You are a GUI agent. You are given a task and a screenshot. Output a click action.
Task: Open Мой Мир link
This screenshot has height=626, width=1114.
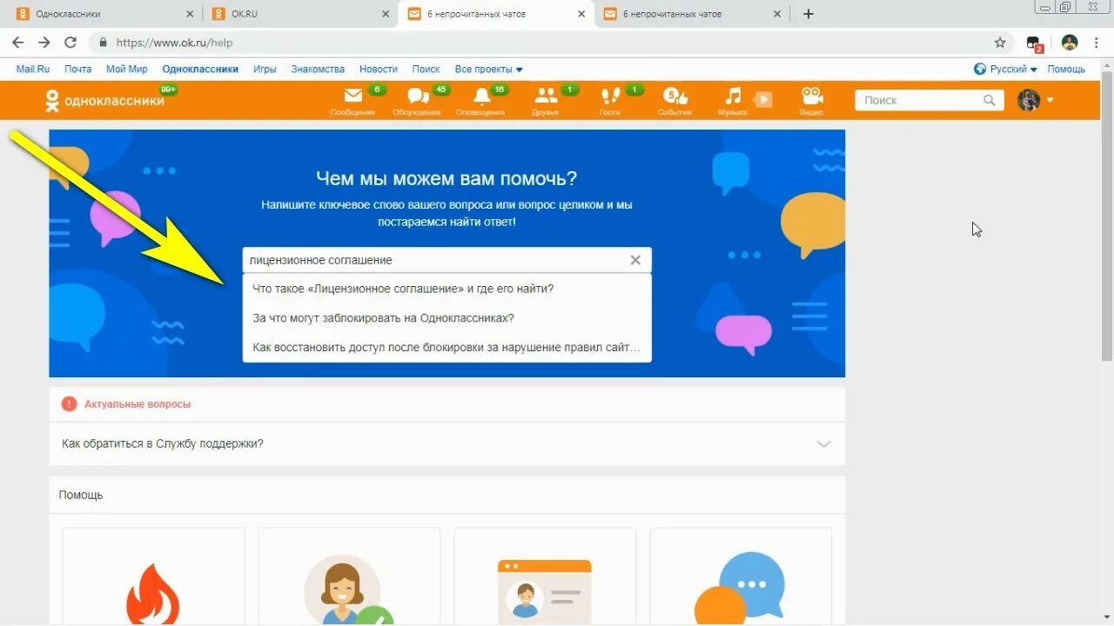coord(127,69)
